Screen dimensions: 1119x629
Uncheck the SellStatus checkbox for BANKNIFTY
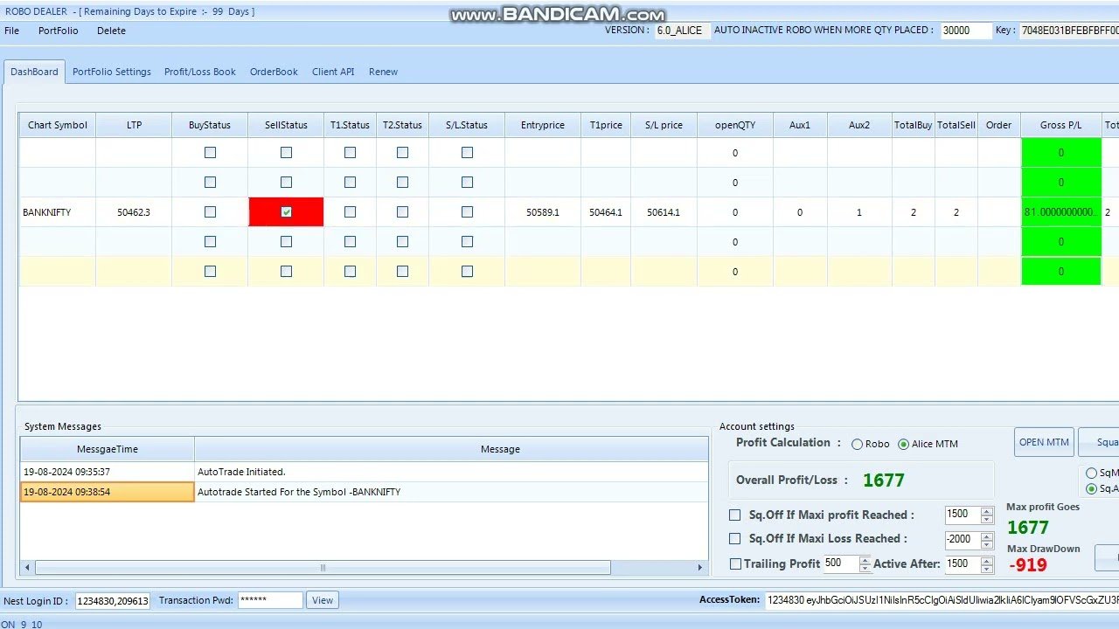[286, 212]
